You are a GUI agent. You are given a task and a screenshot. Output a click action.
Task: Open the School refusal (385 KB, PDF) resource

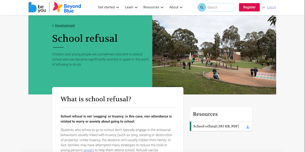click(x=216, y=126)
